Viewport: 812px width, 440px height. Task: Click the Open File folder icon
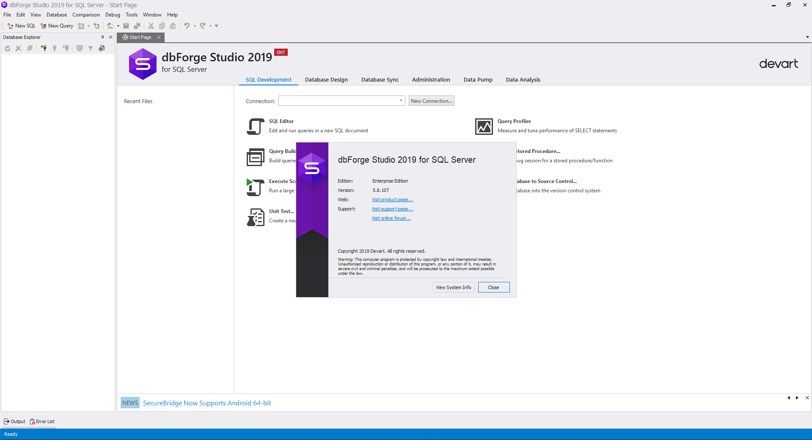point(110,26)
